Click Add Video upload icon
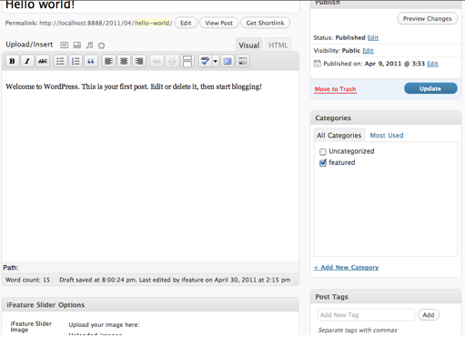The image size is (465, 337). (77, 46)
